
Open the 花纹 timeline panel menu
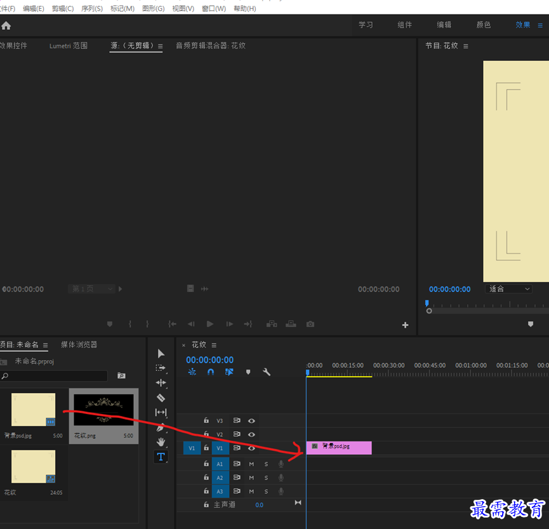(214, 345)
